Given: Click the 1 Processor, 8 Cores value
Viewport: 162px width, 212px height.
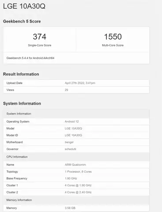Looking at the screenshot, I should (x=78, y=172).
